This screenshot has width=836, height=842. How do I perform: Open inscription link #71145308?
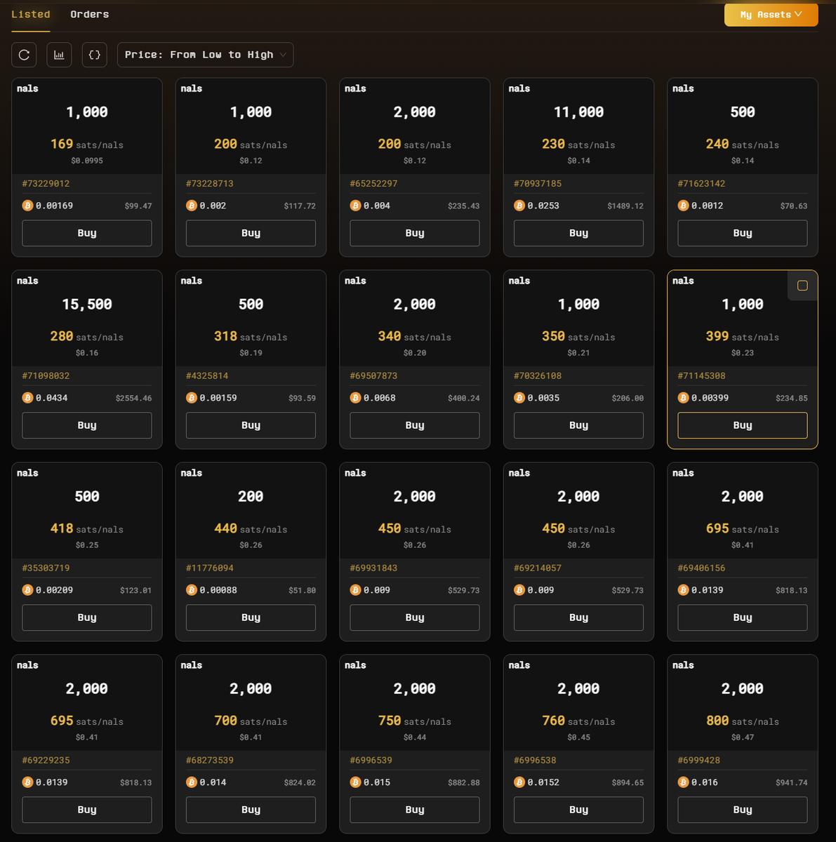(x=701, y=376)
